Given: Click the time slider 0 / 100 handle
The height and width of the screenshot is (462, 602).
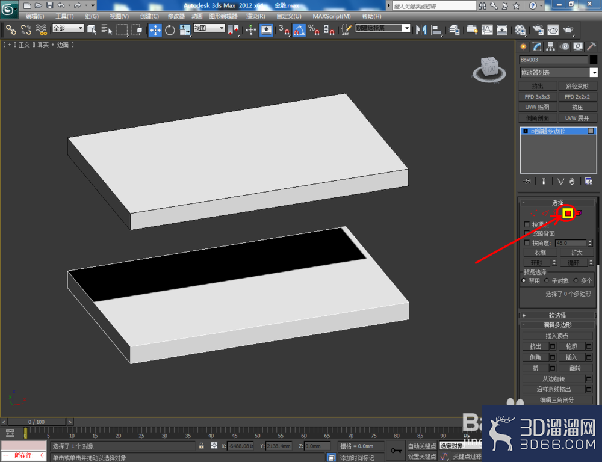Looking at the screenshot, I should click(37, 422).
